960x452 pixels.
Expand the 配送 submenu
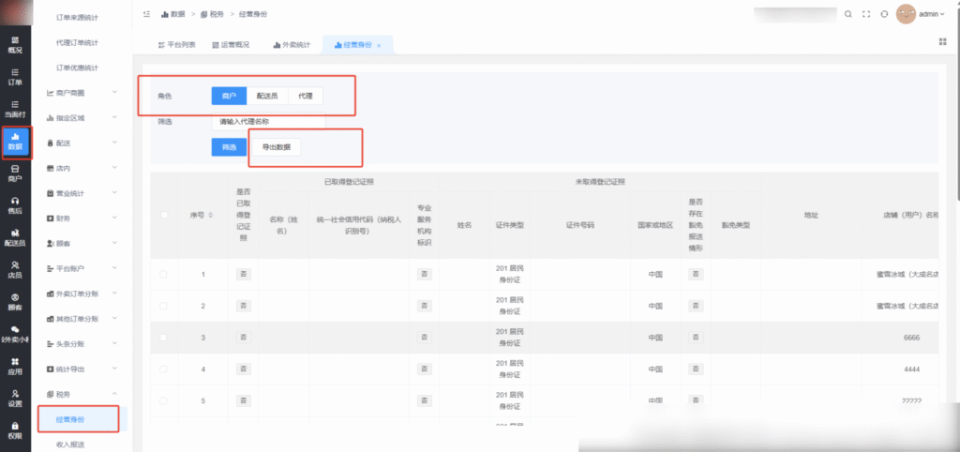pos(82,143)
